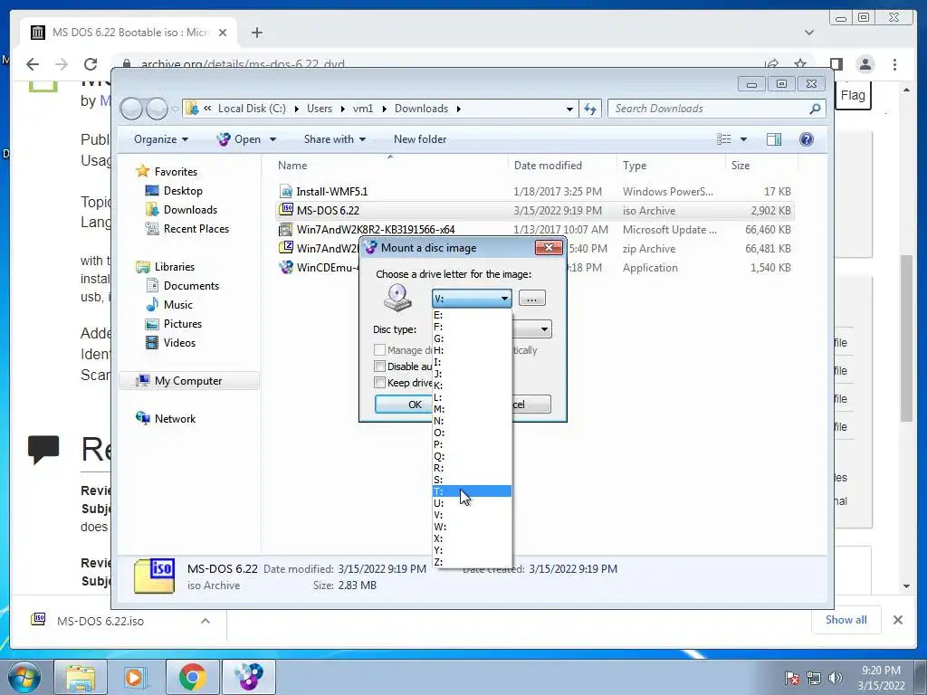Toggle the preview pane icon
Viewport: 927px width, 695px height.
pyautogui.click(x=773, y=139)
